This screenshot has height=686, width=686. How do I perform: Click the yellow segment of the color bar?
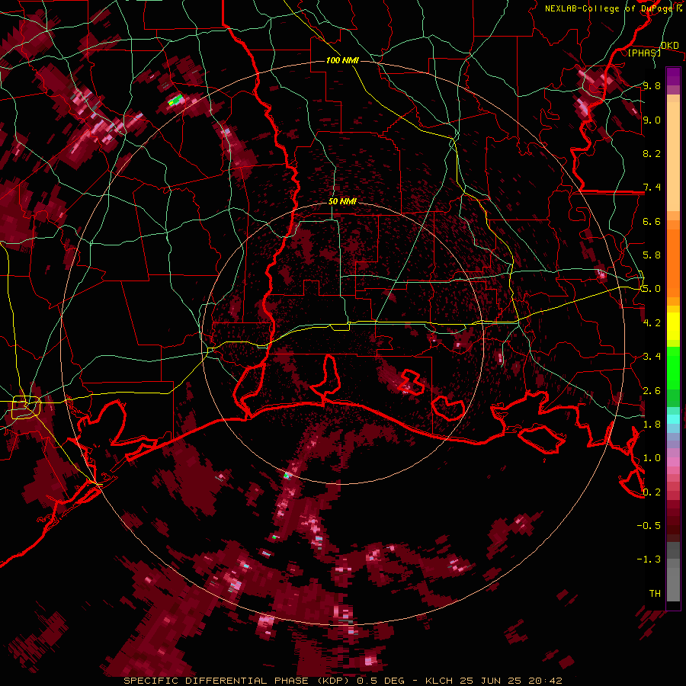tap(673, 326)
